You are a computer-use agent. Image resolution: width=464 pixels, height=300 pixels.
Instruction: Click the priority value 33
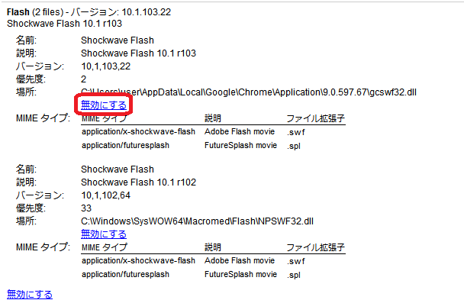(x=86, y=208)
